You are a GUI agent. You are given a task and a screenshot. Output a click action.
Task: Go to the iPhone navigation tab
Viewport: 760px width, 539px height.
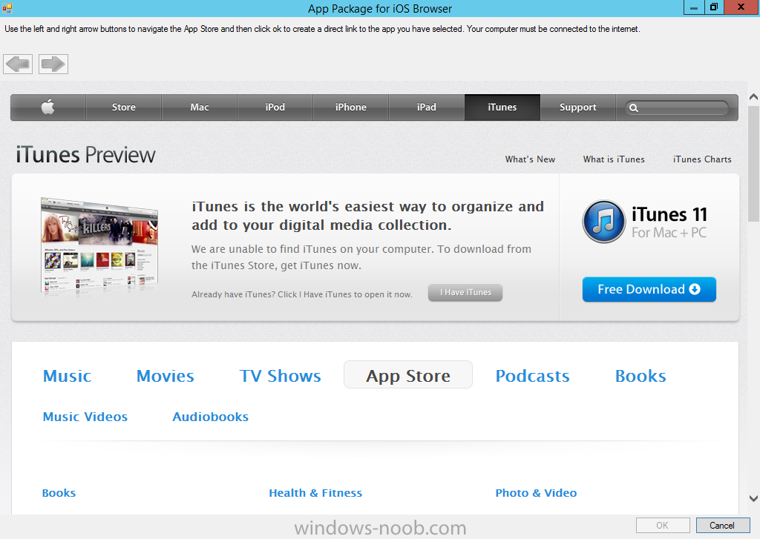coord(351,107)
